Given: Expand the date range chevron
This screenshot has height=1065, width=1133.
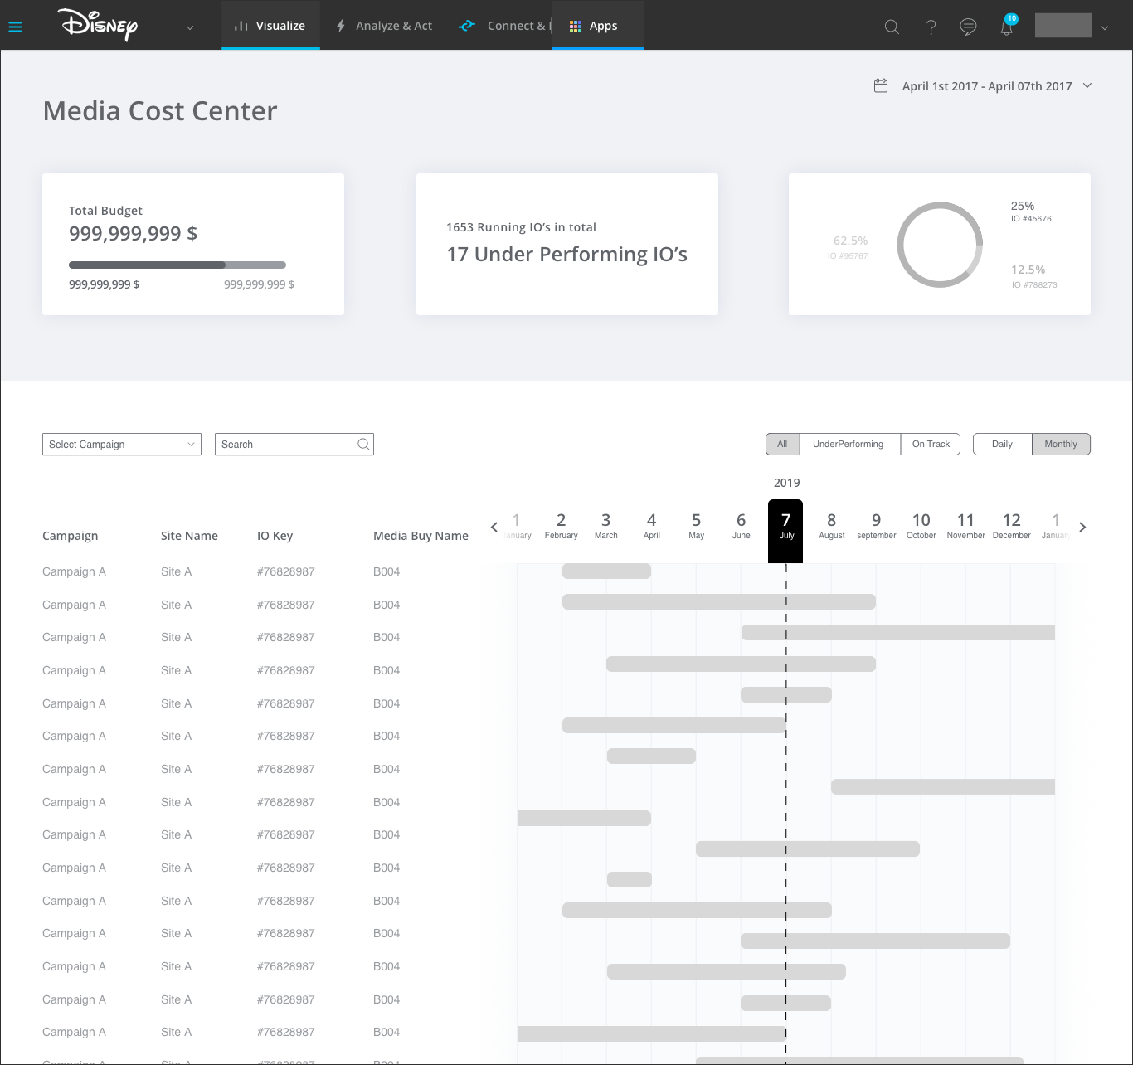Looking at the screenshot, I should point(1088,85).
